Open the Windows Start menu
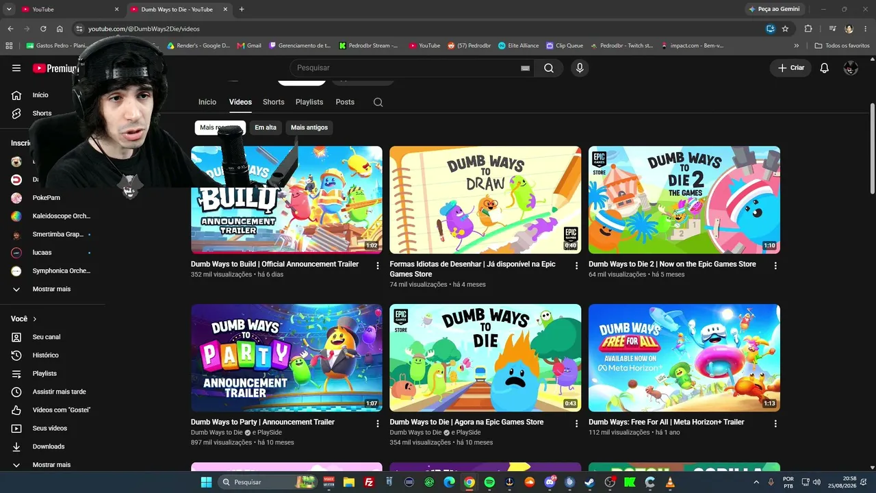The height and width of the screenshot is (493, 876). pyautogui.click(x=206, y=482)
